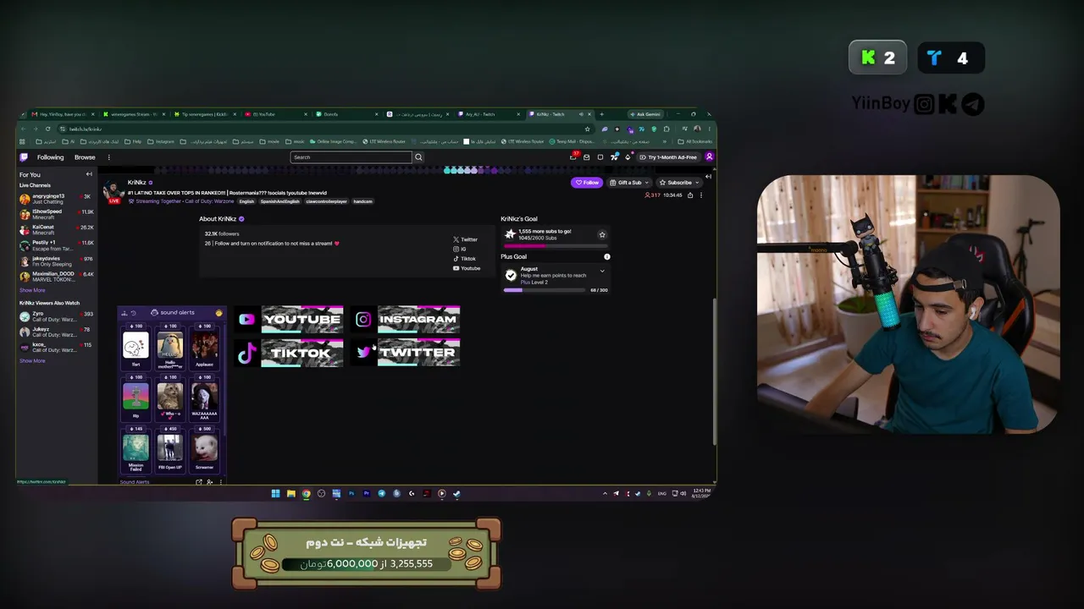This screenshot has height=609, width=1084.
Task: Click the Plus Goal info icon
Action: [606, 256]
